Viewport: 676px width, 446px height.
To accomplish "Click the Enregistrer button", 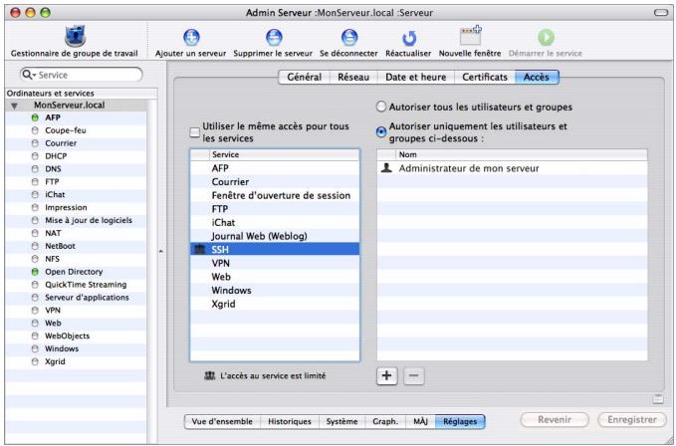I will click(632, 420).
